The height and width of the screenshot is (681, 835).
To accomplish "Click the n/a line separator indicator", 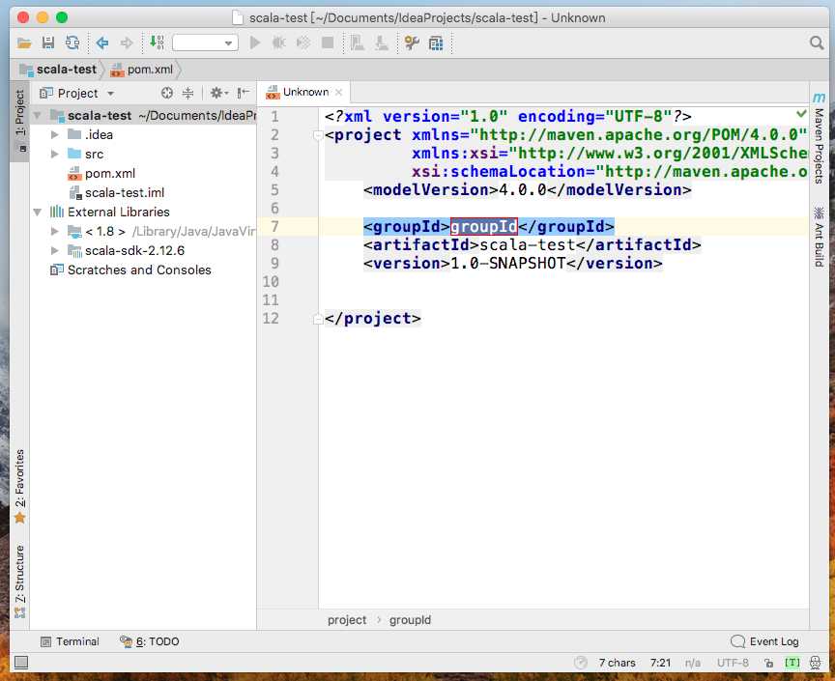I will [x=692, y=663].
